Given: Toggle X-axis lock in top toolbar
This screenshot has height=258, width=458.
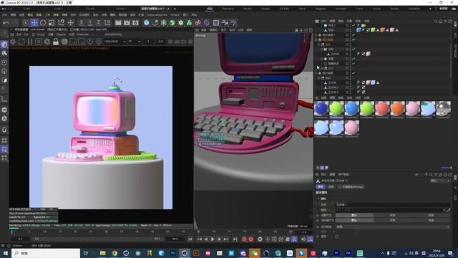Looking at the screenshot, I should click(82, 22).
